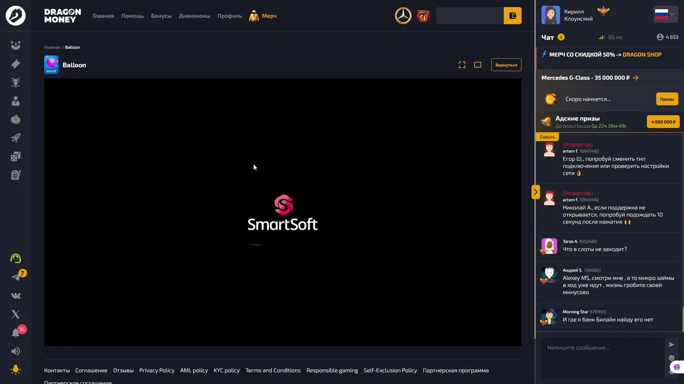The width and height of the screenshot is (684, 384).
Task: Open the Помощь menu item
Action: tap(133, 16)
